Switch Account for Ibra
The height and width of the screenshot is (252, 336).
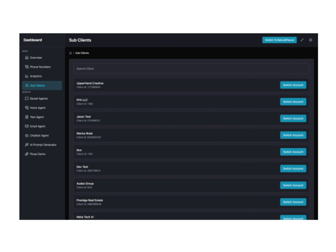point(293,152)
